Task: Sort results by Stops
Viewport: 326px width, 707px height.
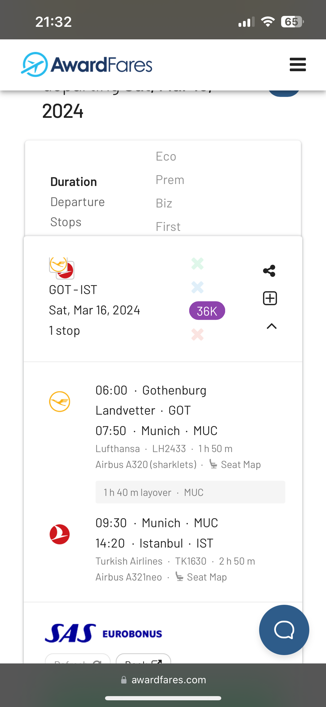Action: point(66,222)
